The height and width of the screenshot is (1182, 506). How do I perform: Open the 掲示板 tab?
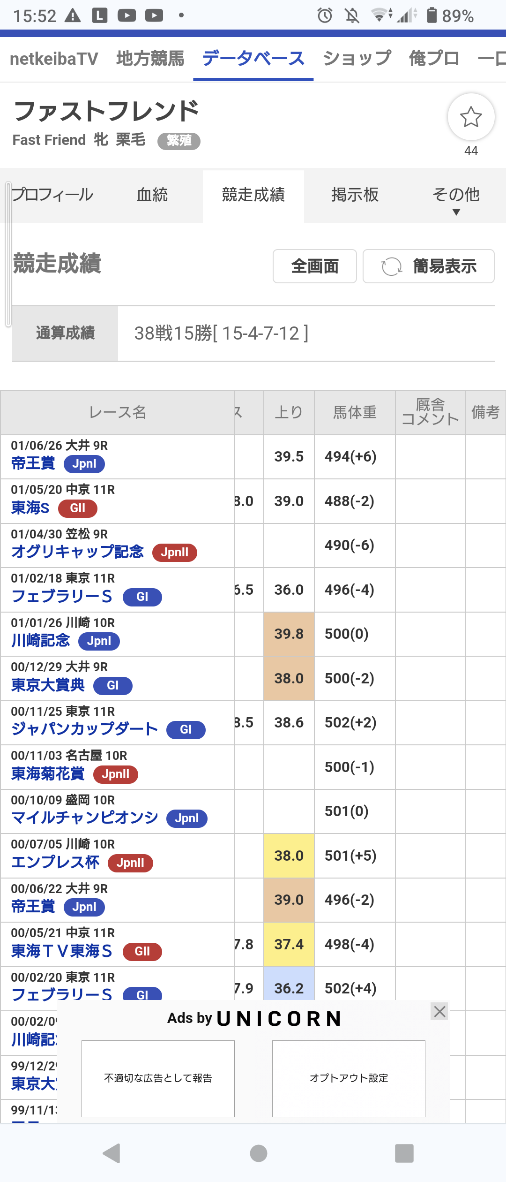[x=355, y=195]
